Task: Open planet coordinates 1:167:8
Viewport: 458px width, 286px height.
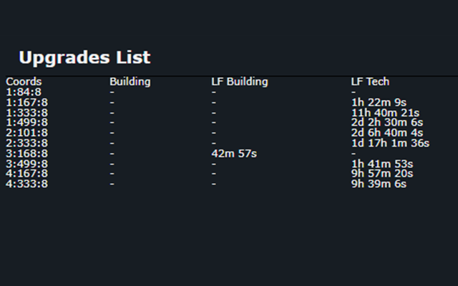Action: [x=26, y=102]
